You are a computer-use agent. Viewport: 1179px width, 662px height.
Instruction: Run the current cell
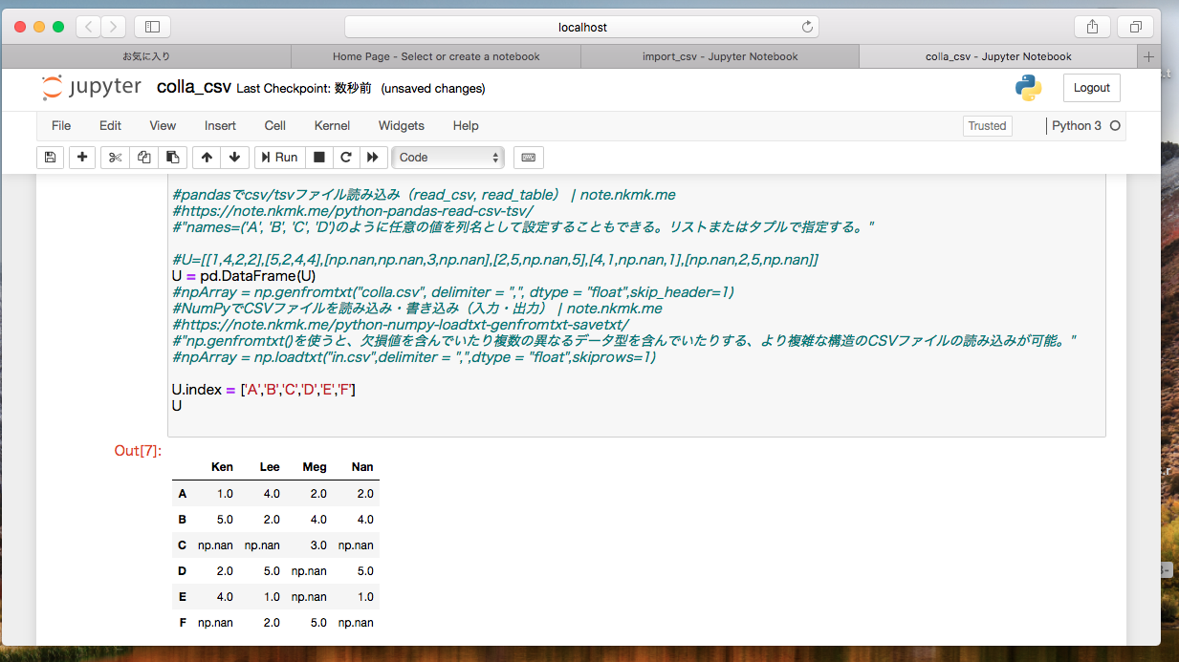[x=278, y=157]
